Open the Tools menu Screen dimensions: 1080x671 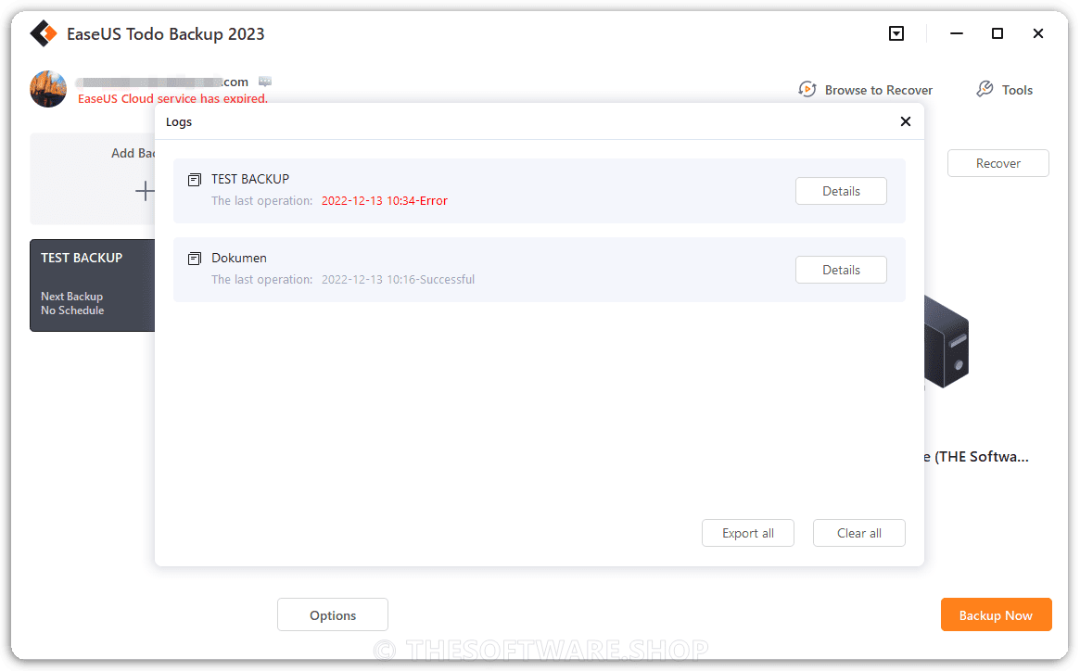tap(1004, 90)
